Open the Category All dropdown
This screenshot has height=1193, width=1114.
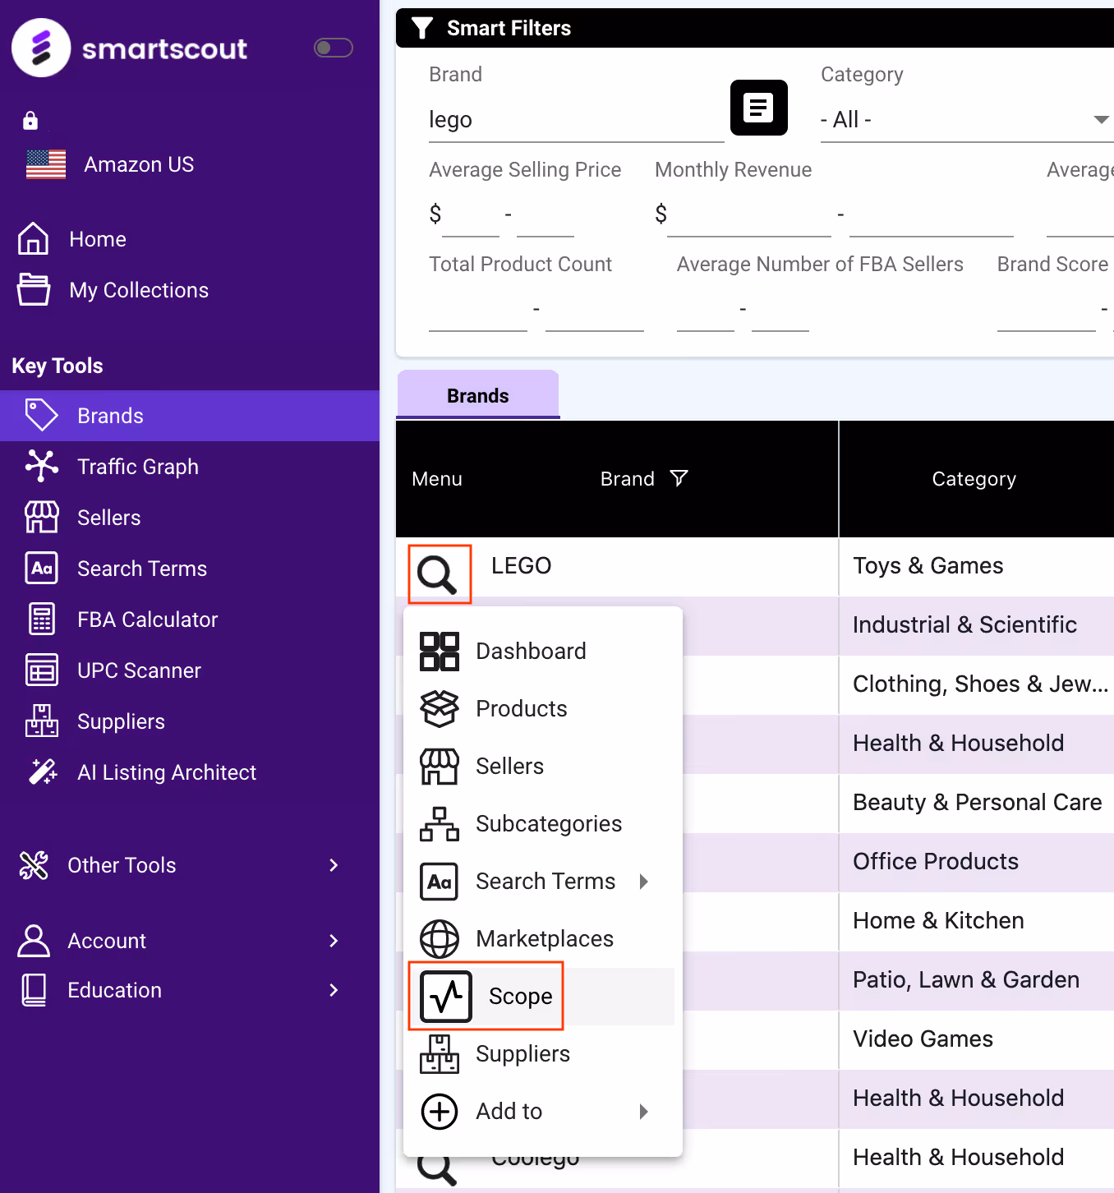(x=967, y=120)
